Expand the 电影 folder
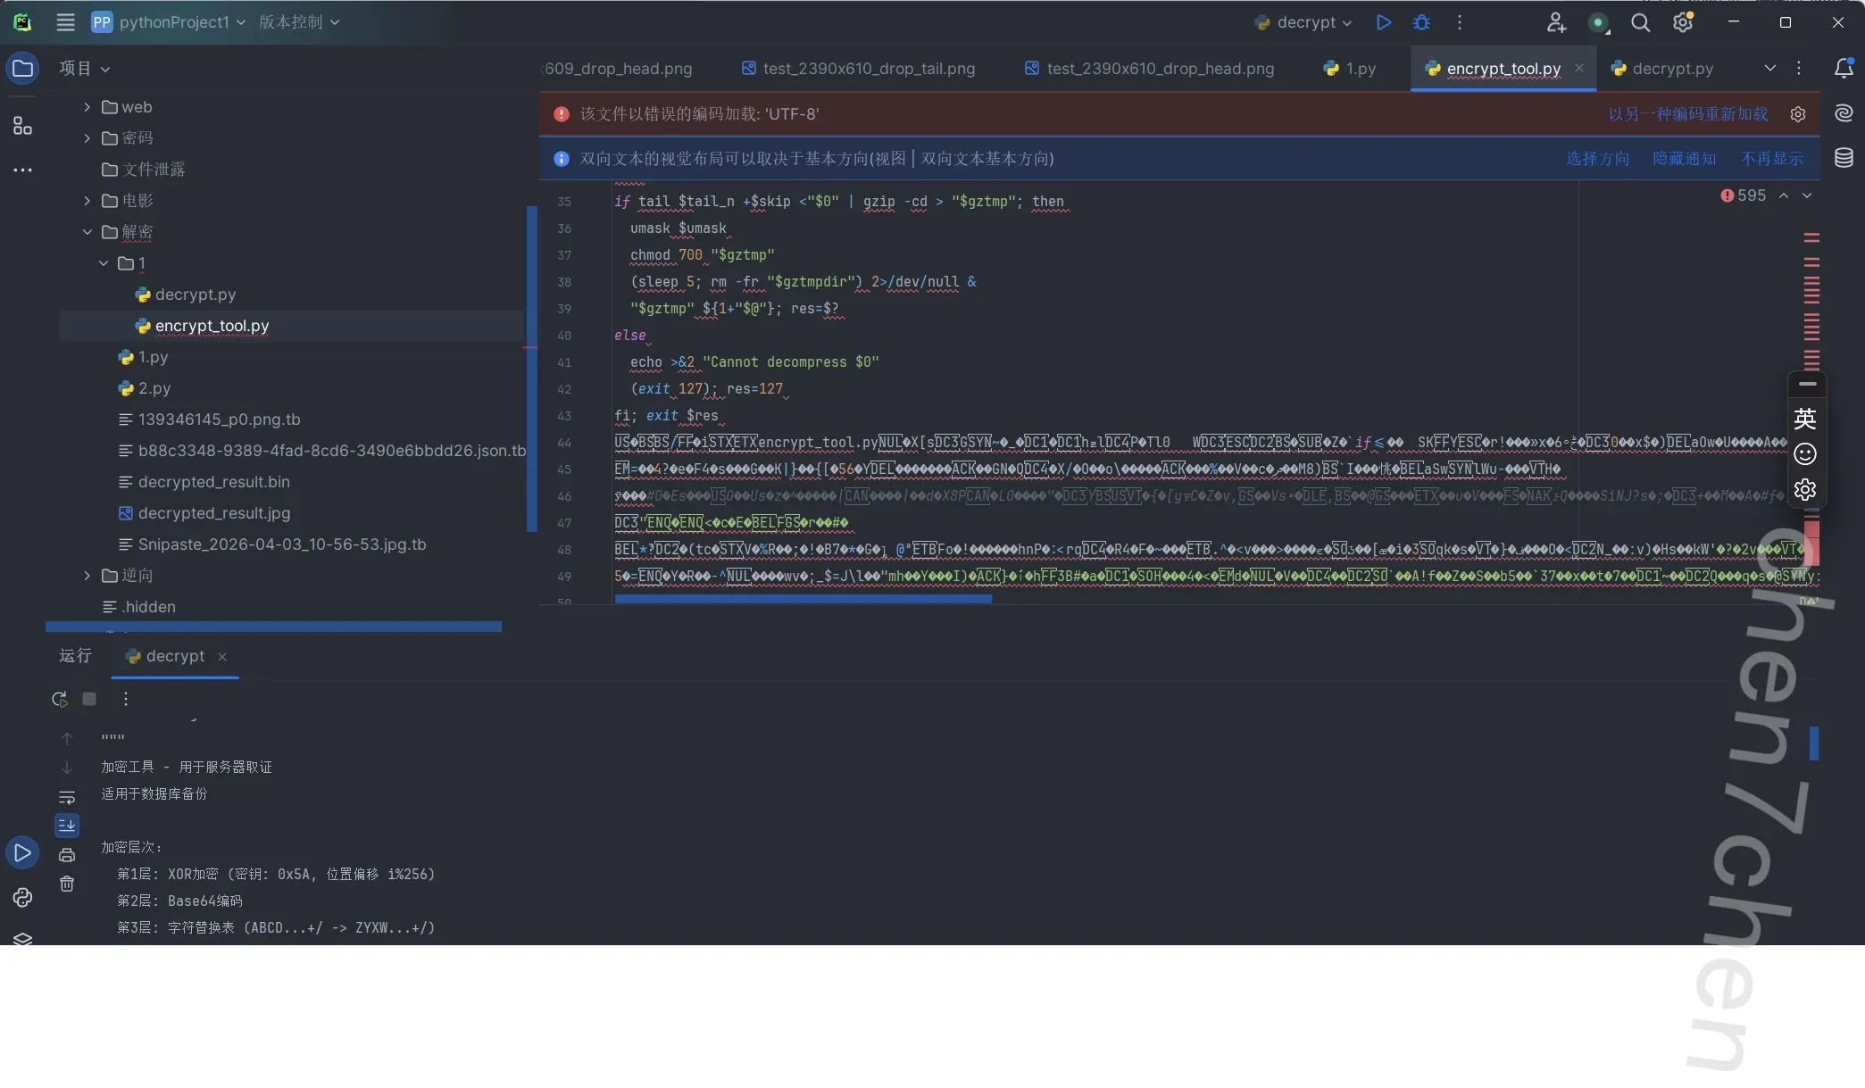Screen dimensions: 1865x1088 87,201
